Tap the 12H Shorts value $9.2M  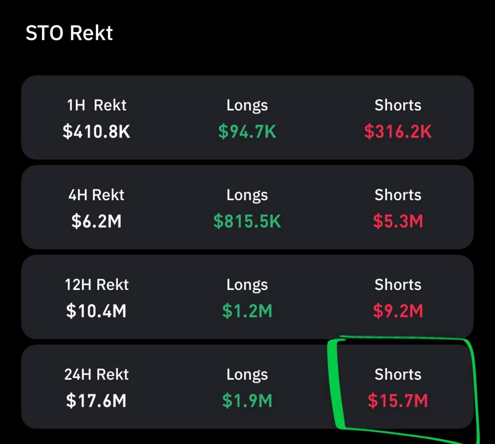point(398,311)
